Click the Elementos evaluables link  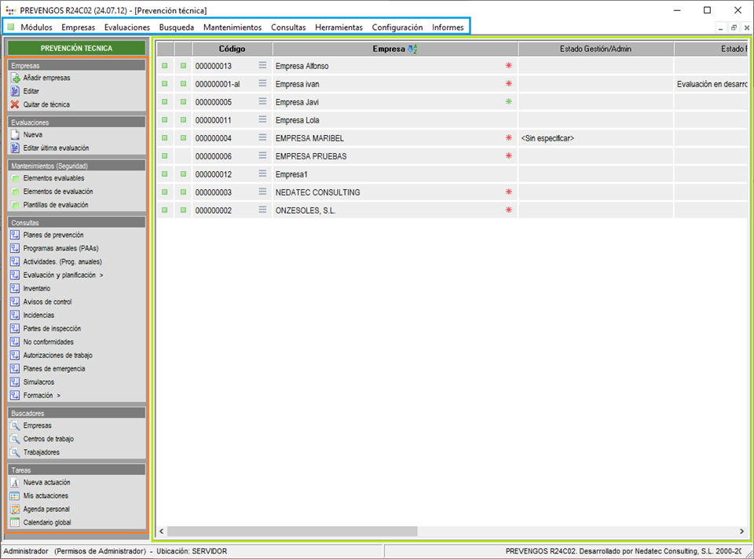click(x=53, y=178)
